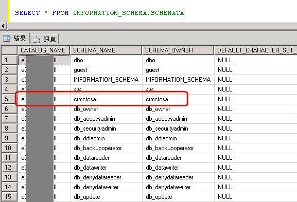Click 'db_denydatawriter' in SCHEMA_NAME column
Viewport: 297px width, 202px height.
click(96, 187)
